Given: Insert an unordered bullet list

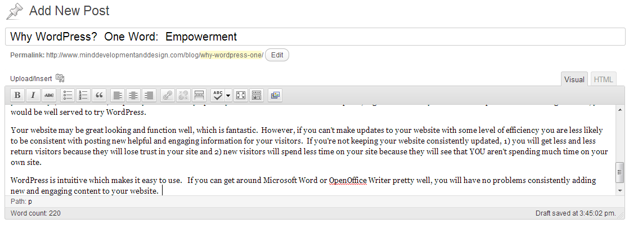Looking at the screenshot, I should [68, 95].
